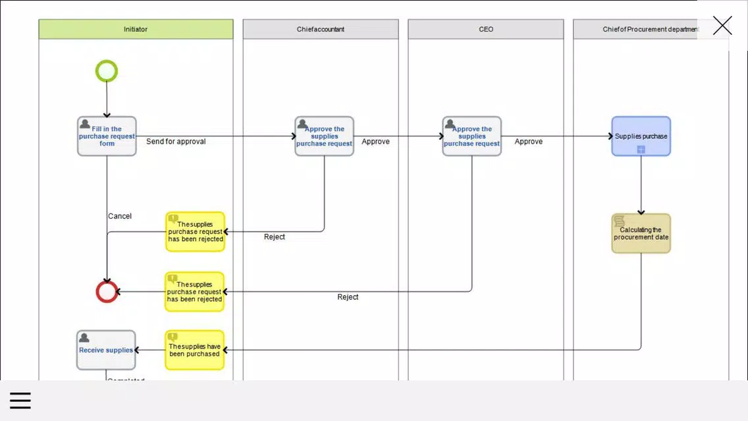Viewport: 748px width, 421px height.
Task: Click the CEO swimlane header
Action: coord(486,29)
